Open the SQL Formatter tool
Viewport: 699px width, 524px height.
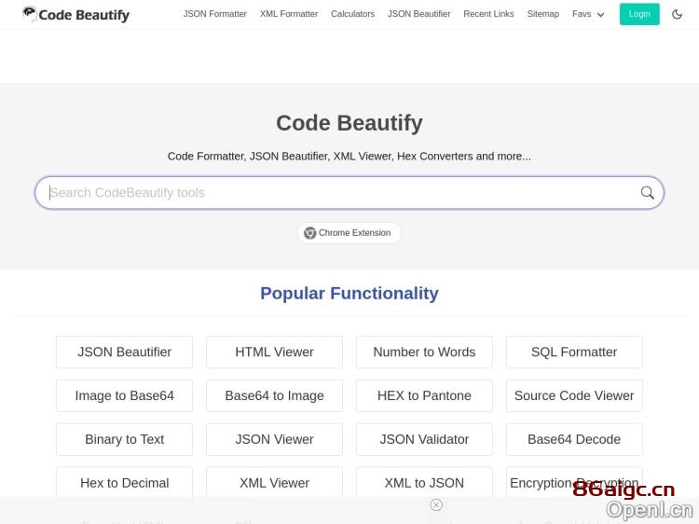point(574,352)
